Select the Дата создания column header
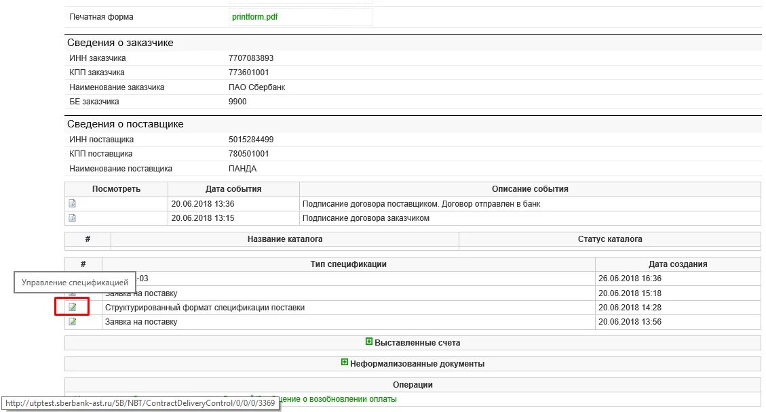Image resolution: width=766 pixels, height=412 pixels. pos(678,264)
